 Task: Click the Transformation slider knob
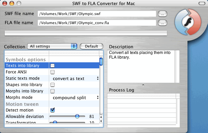(55, 122)
